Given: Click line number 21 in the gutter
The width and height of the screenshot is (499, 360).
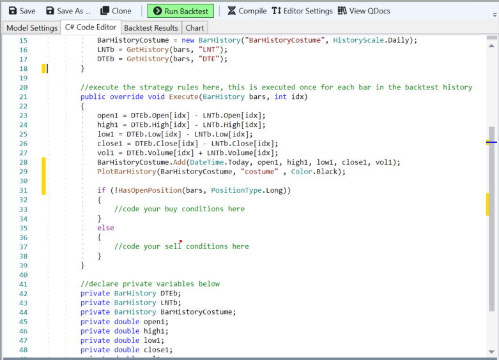Looking at the screenshot, I should [x=23, y=96].
